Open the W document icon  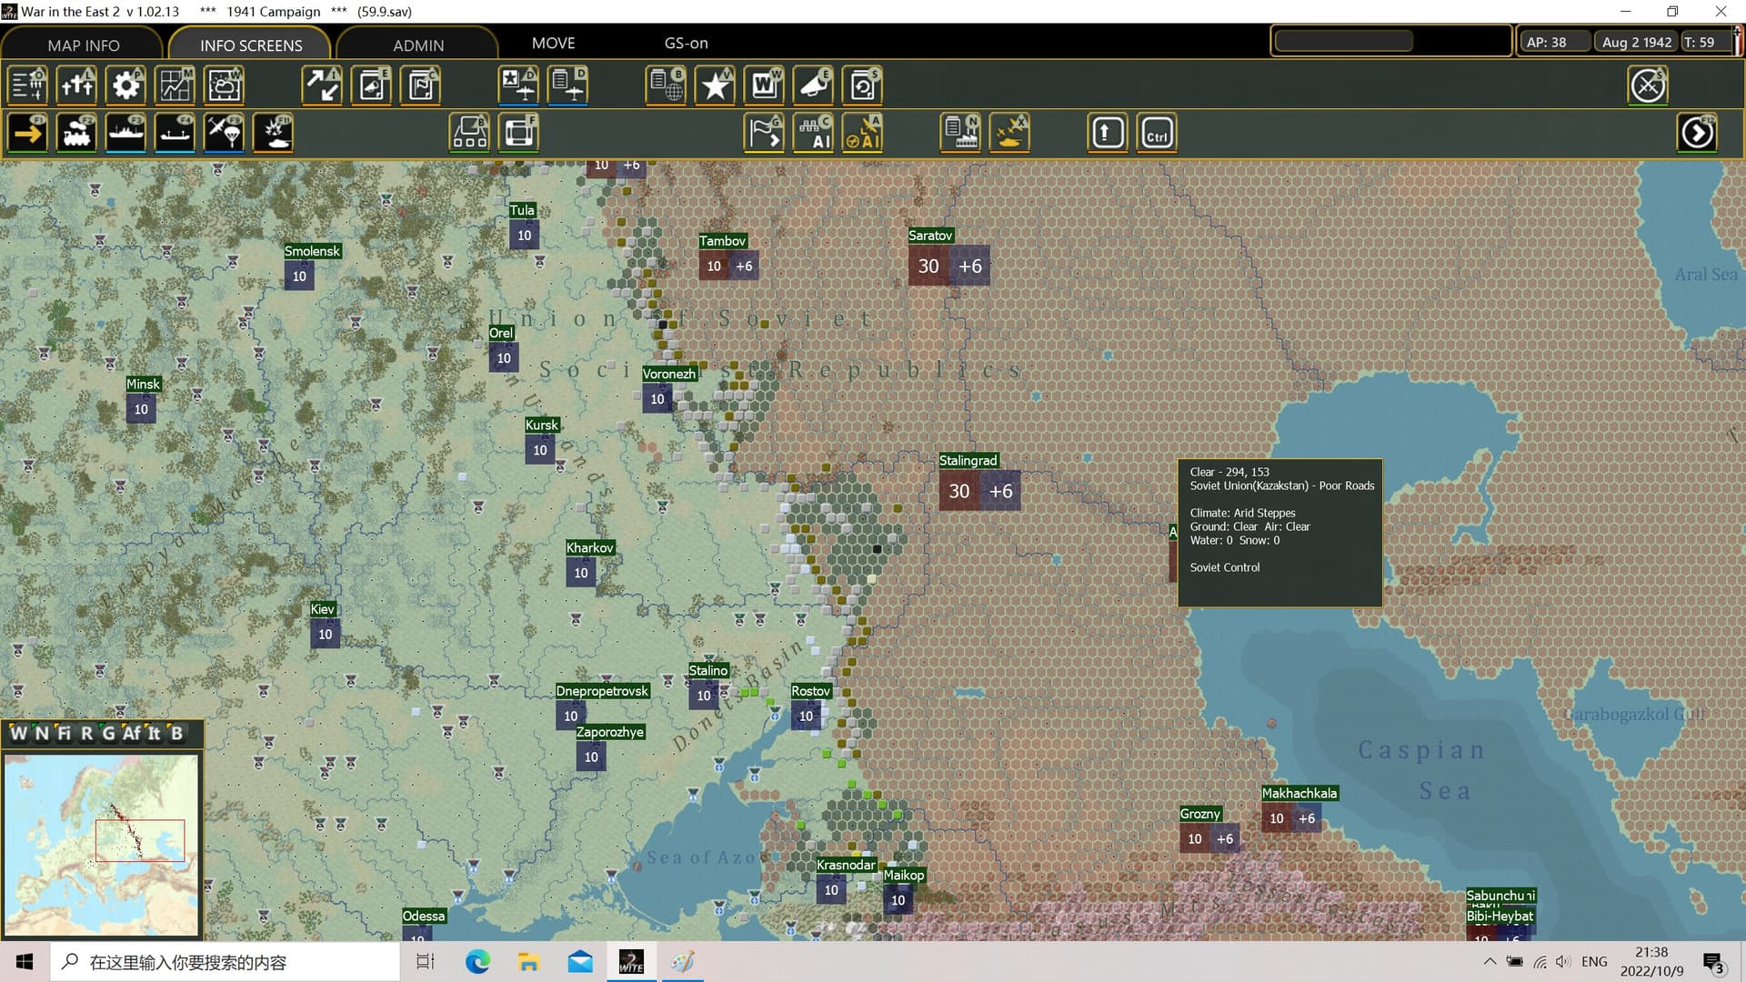click(764, 85)
